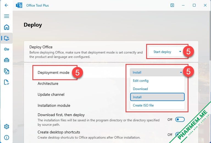The width and height of the screenshot is (211, 143).
Task: Click the Deploy page heading
Action: coord(33,25)
